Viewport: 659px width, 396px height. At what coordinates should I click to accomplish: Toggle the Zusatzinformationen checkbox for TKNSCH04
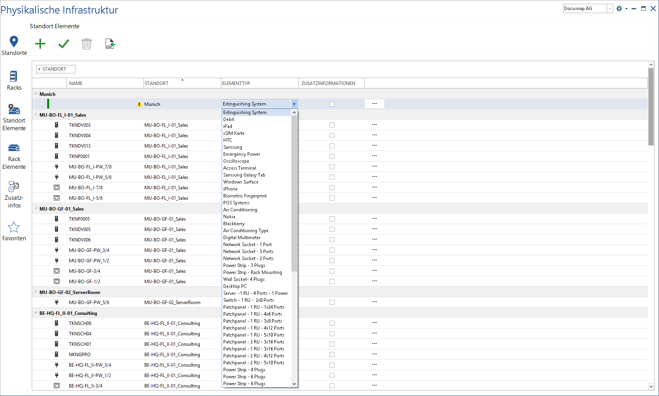tap(332, 333)
